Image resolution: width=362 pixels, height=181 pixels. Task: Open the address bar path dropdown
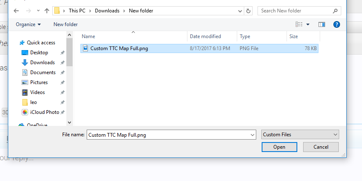point(239,11)
